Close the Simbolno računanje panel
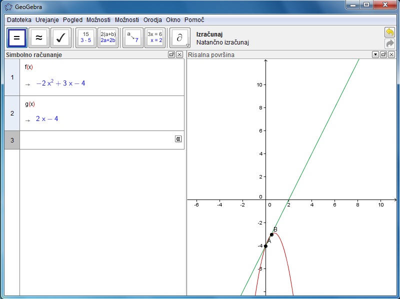Screen dimensions: 400x299 (179, 55)
